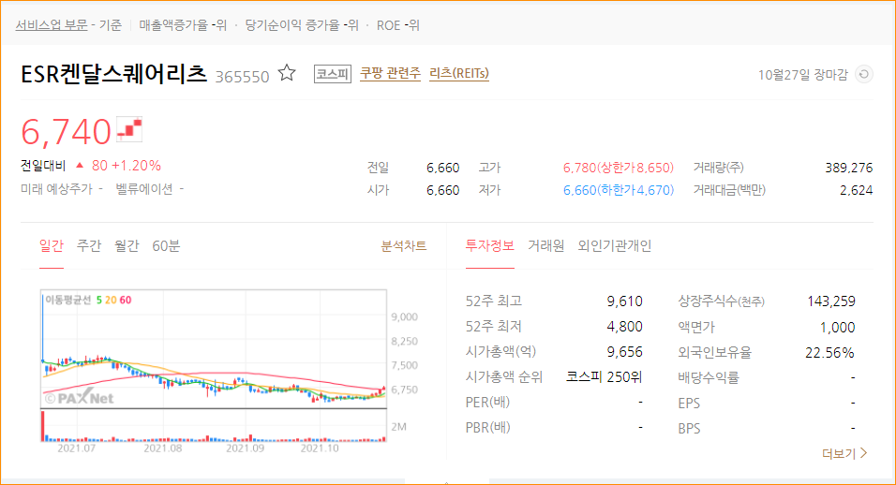Open the 거래원 tab
The width and height of the screenshot is (896, 485).
pos(545,246)
